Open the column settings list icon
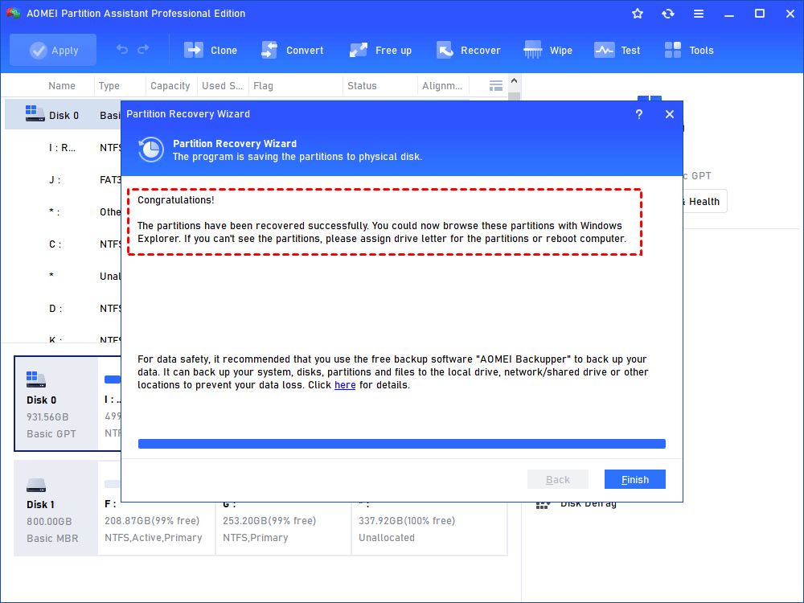 (496, 86)
